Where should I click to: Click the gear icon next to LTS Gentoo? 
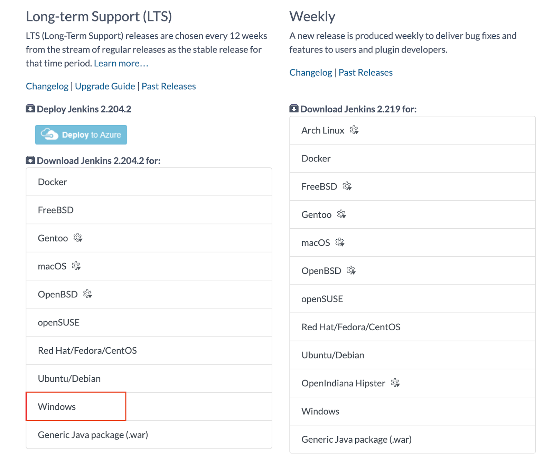pos(78,238)
